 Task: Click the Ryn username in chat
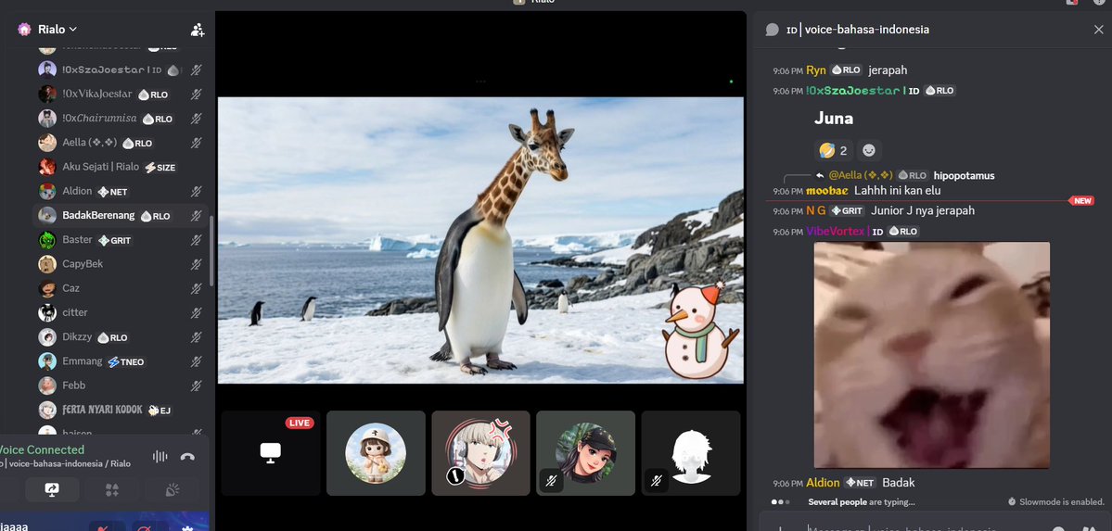click(815, 70)
